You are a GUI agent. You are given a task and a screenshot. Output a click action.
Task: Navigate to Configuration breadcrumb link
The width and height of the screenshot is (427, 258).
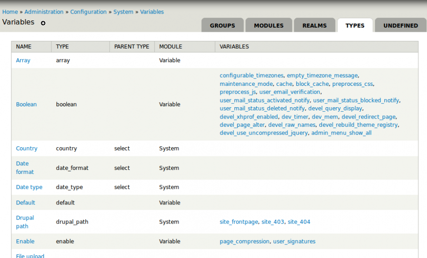[x=88, y=12]
